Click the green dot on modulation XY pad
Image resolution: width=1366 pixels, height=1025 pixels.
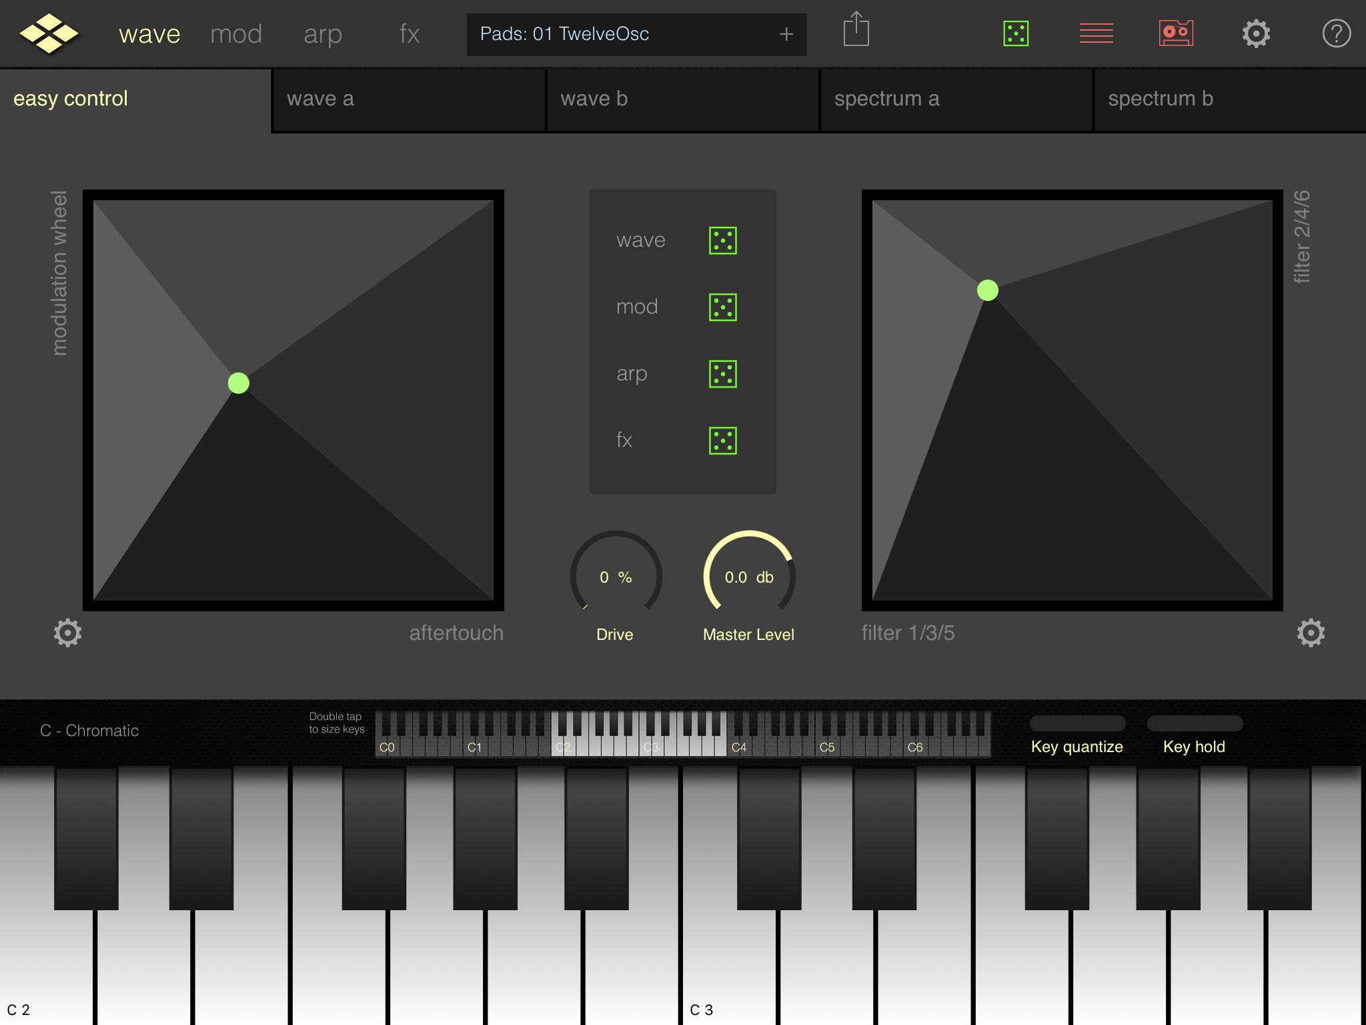[x=239, y=383]
